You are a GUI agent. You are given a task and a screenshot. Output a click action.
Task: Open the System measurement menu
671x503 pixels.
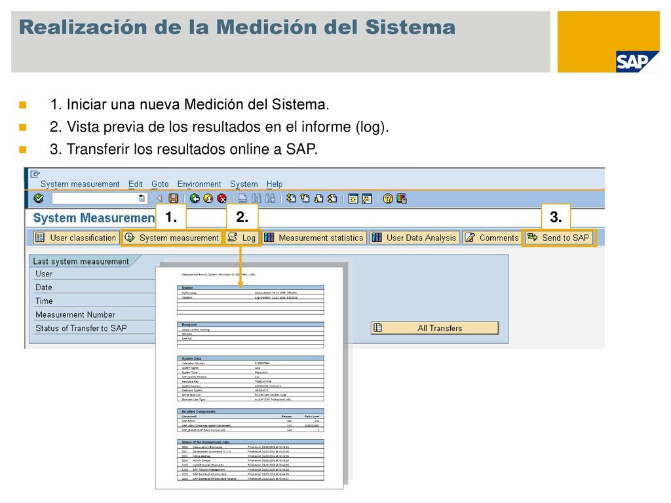[80, 184]
